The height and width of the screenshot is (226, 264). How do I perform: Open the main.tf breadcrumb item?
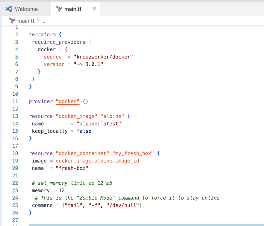pos(26,21)
